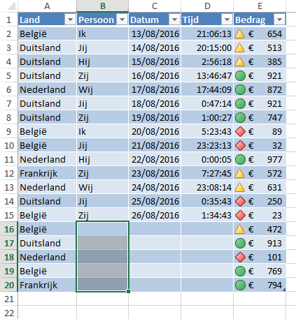Click the green circle icon beside 794
The image size is (296, 319).
pyautogui.click(x=240, y=285)
